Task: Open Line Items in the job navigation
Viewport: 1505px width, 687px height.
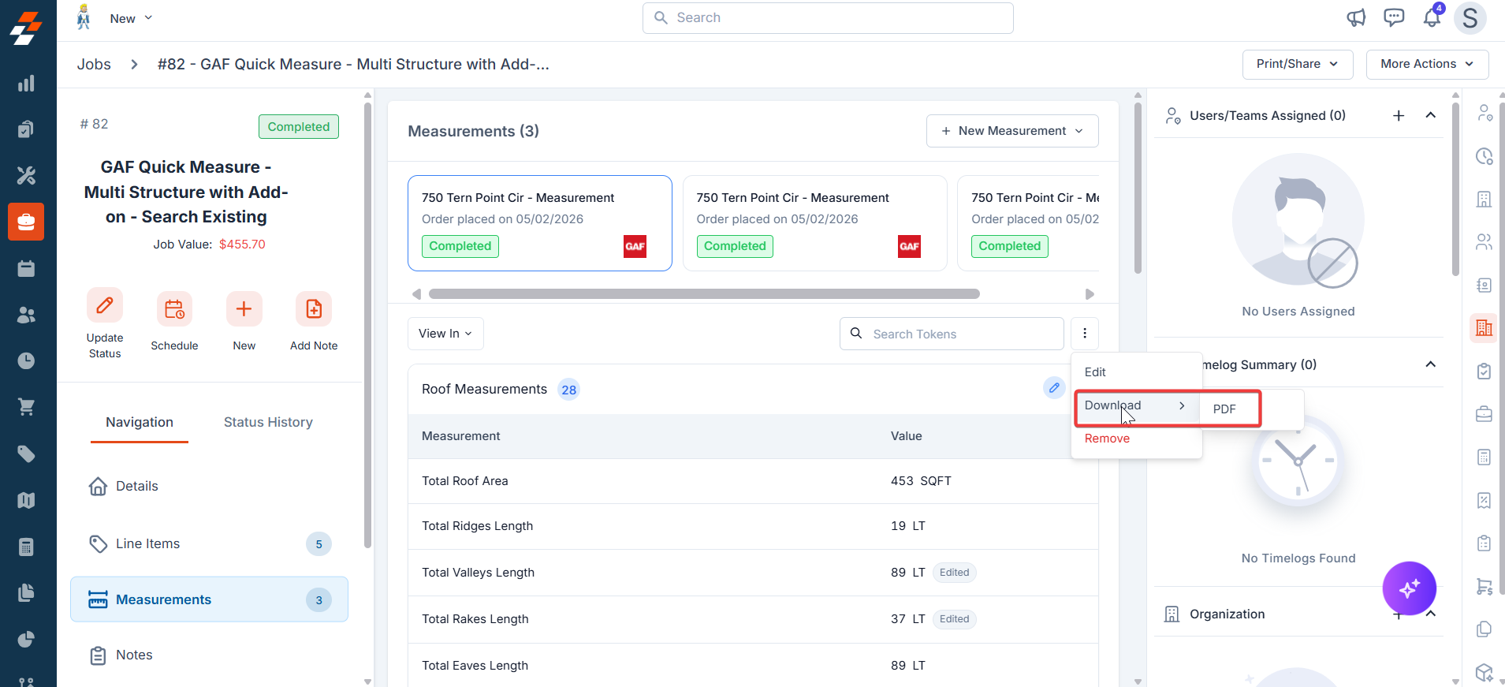Action: tap(209, 544)
